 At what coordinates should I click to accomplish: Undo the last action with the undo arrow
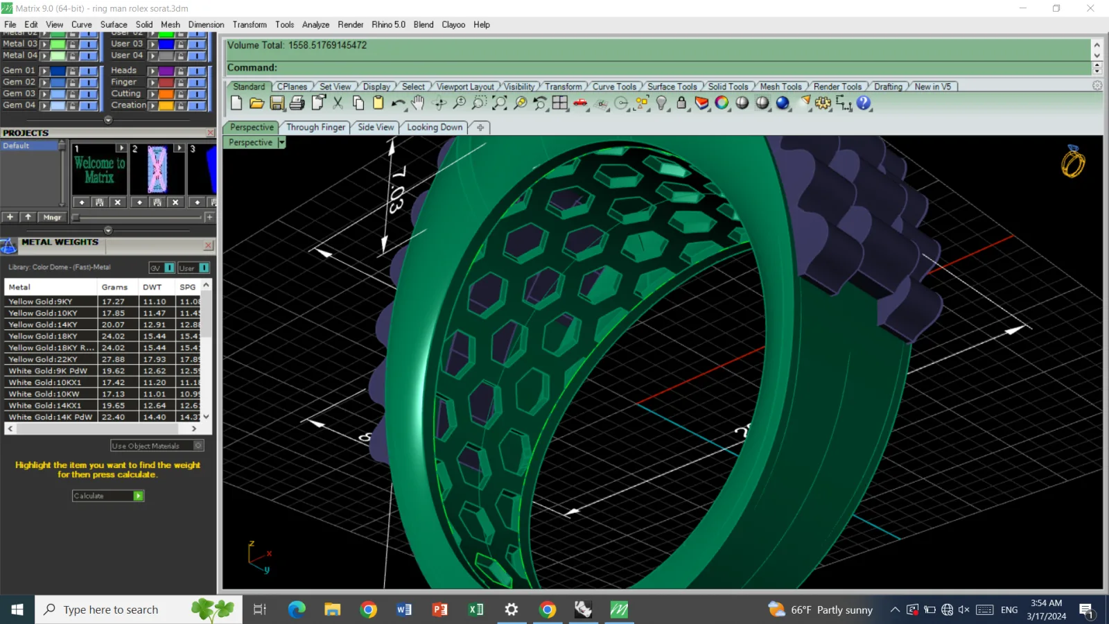398,103
